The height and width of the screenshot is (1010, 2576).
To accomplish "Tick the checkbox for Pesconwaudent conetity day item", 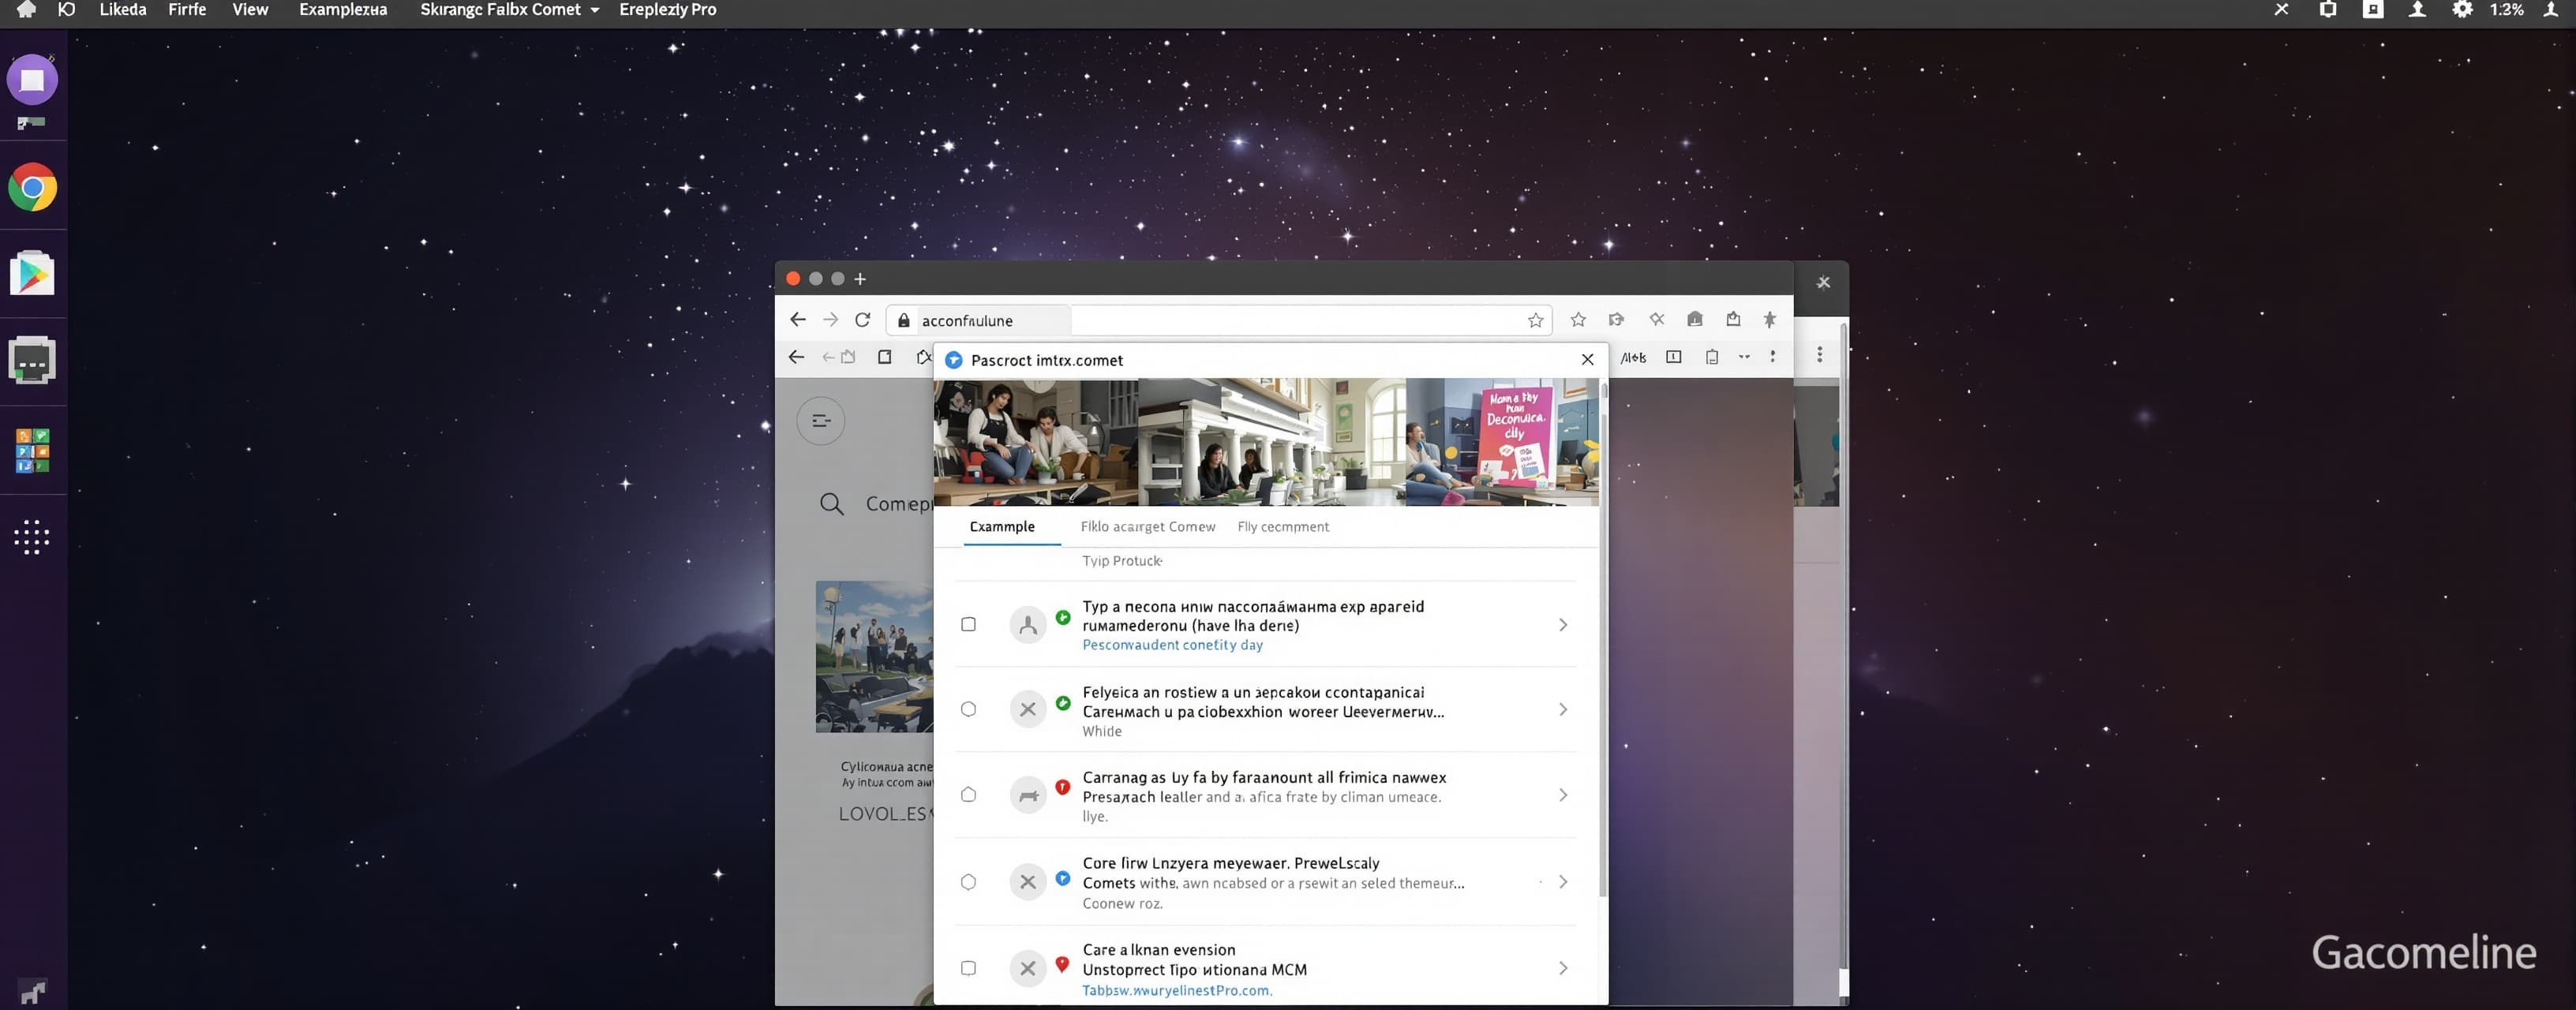I will 968,624.
